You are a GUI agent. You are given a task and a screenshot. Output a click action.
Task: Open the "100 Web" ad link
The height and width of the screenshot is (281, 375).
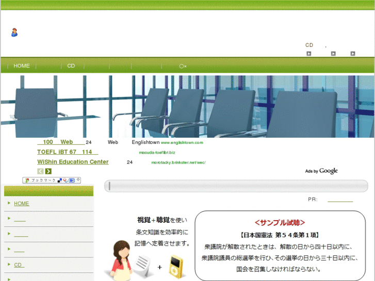pos(61,142)
